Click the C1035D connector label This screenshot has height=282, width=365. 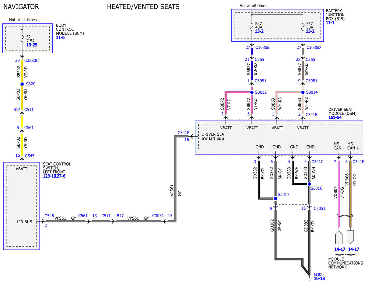(x=314, y=47)
